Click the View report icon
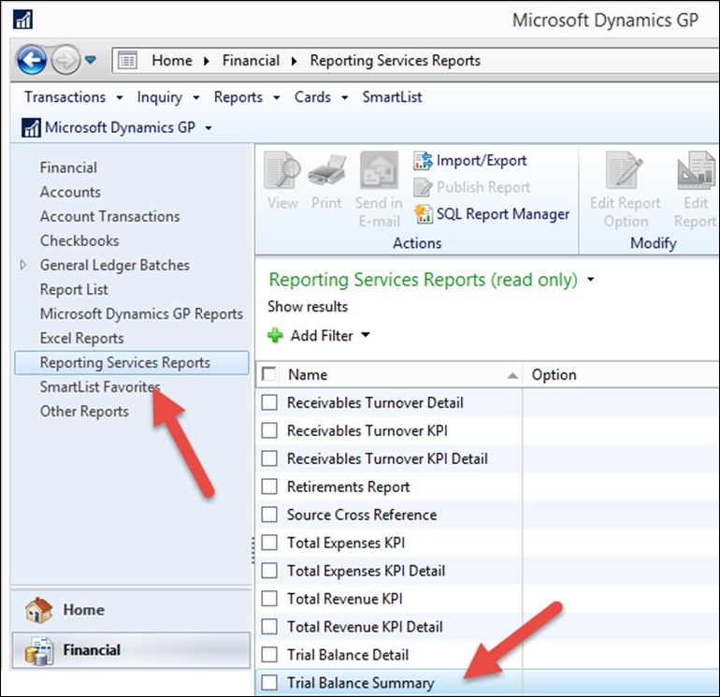 281,174
